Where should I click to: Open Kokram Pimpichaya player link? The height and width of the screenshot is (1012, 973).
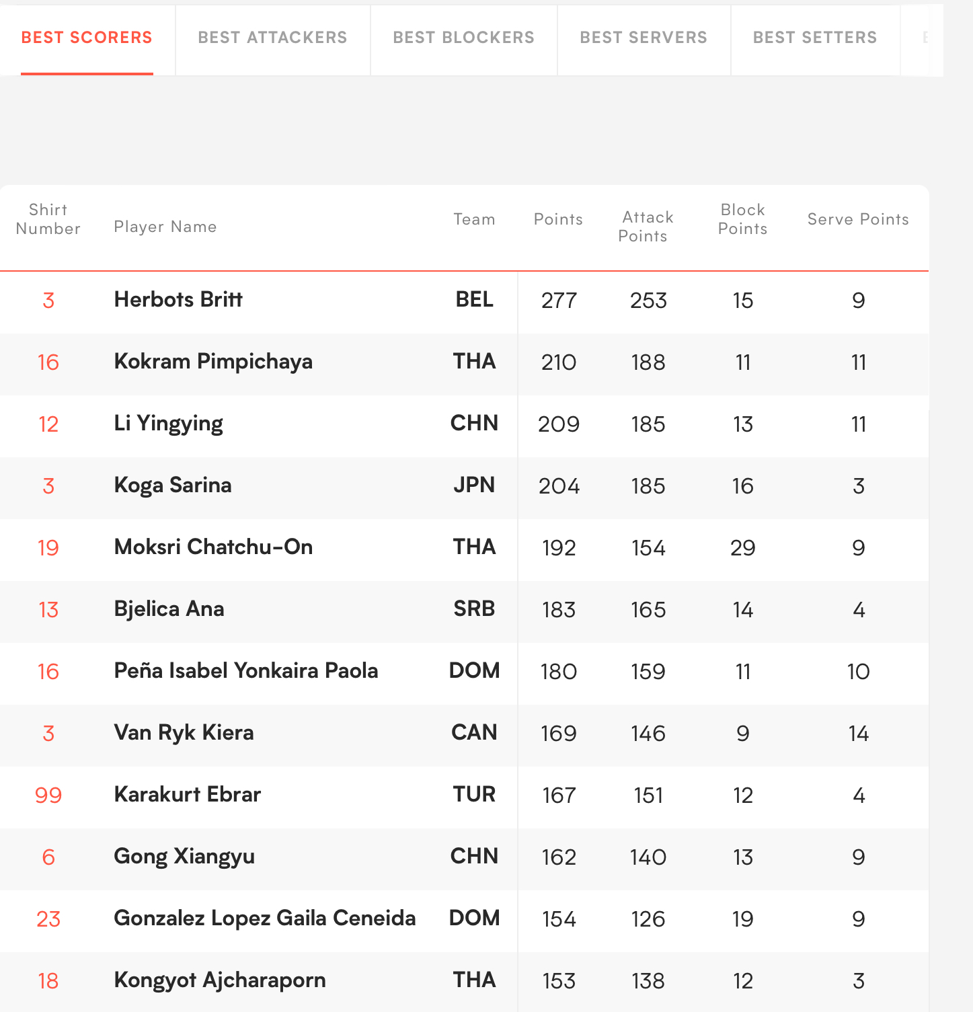tap(213, 361)
